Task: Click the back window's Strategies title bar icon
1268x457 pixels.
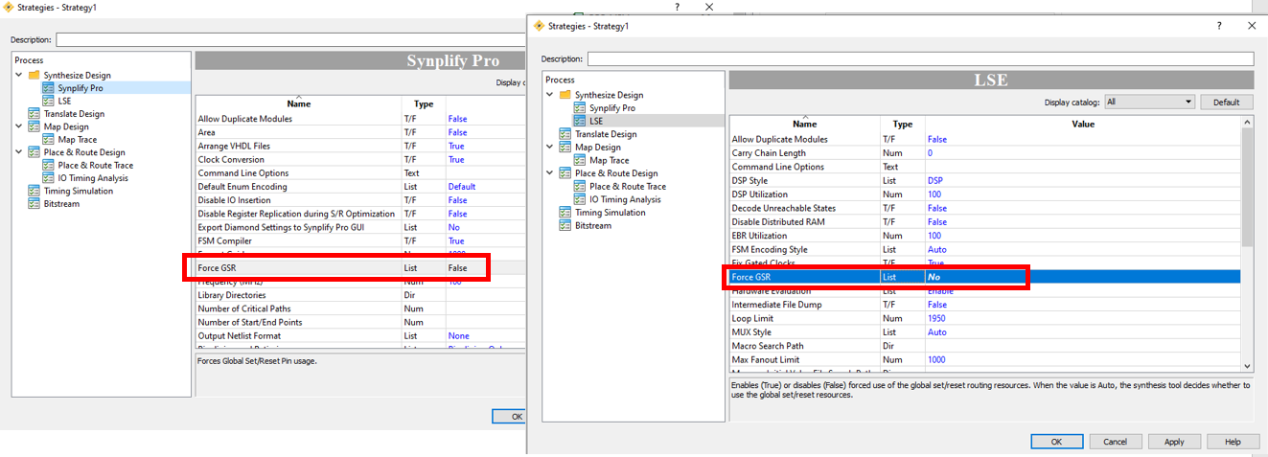Action: 8,7
